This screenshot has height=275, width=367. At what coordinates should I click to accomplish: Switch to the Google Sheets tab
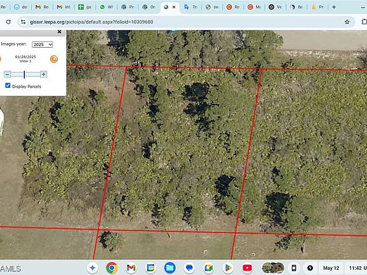[x=85, y=7]
